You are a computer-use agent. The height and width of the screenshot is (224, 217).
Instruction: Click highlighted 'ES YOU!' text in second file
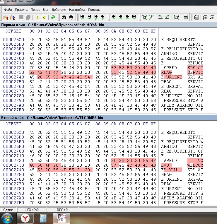(x=170, y=170)
